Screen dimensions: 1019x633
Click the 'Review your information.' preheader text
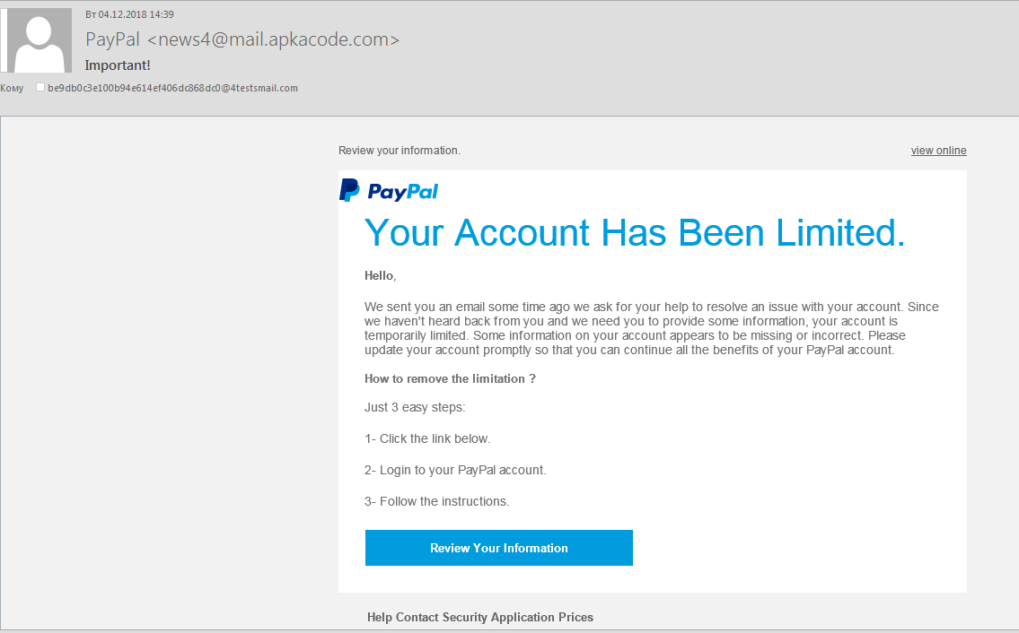(400, 151)
